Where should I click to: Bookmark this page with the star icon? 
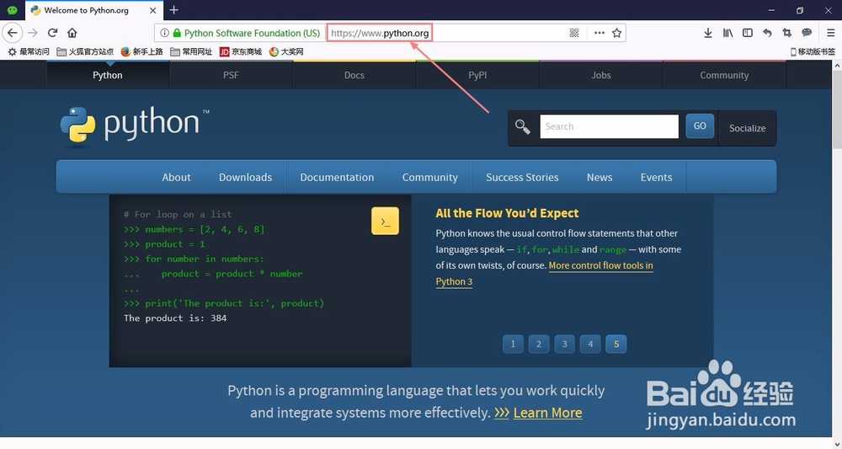point(616,34)
